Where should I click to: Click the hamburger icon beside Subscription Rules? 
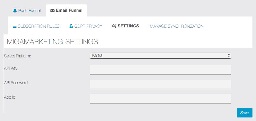(15, 26)
